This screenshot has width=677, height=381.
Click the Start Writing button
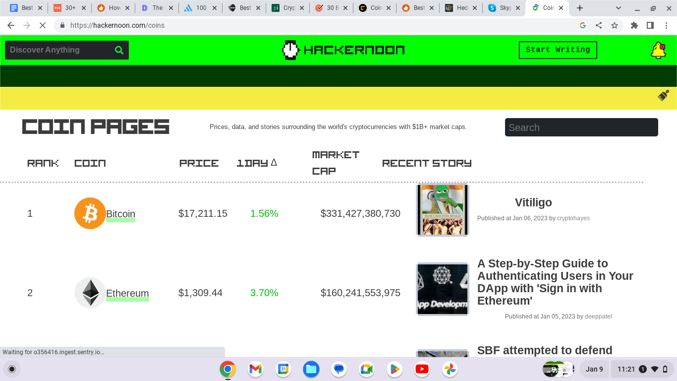click(558, 50)
